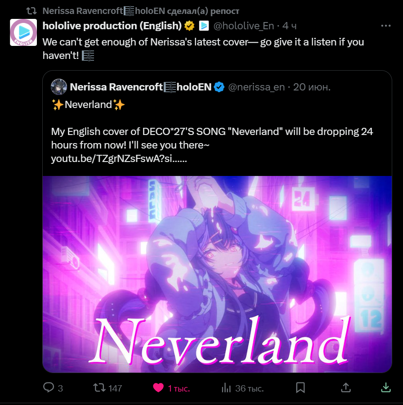The width and height of the screenshot is (403, 405).
Task: View post analytics bar chart icon
Action: [226, 388]
